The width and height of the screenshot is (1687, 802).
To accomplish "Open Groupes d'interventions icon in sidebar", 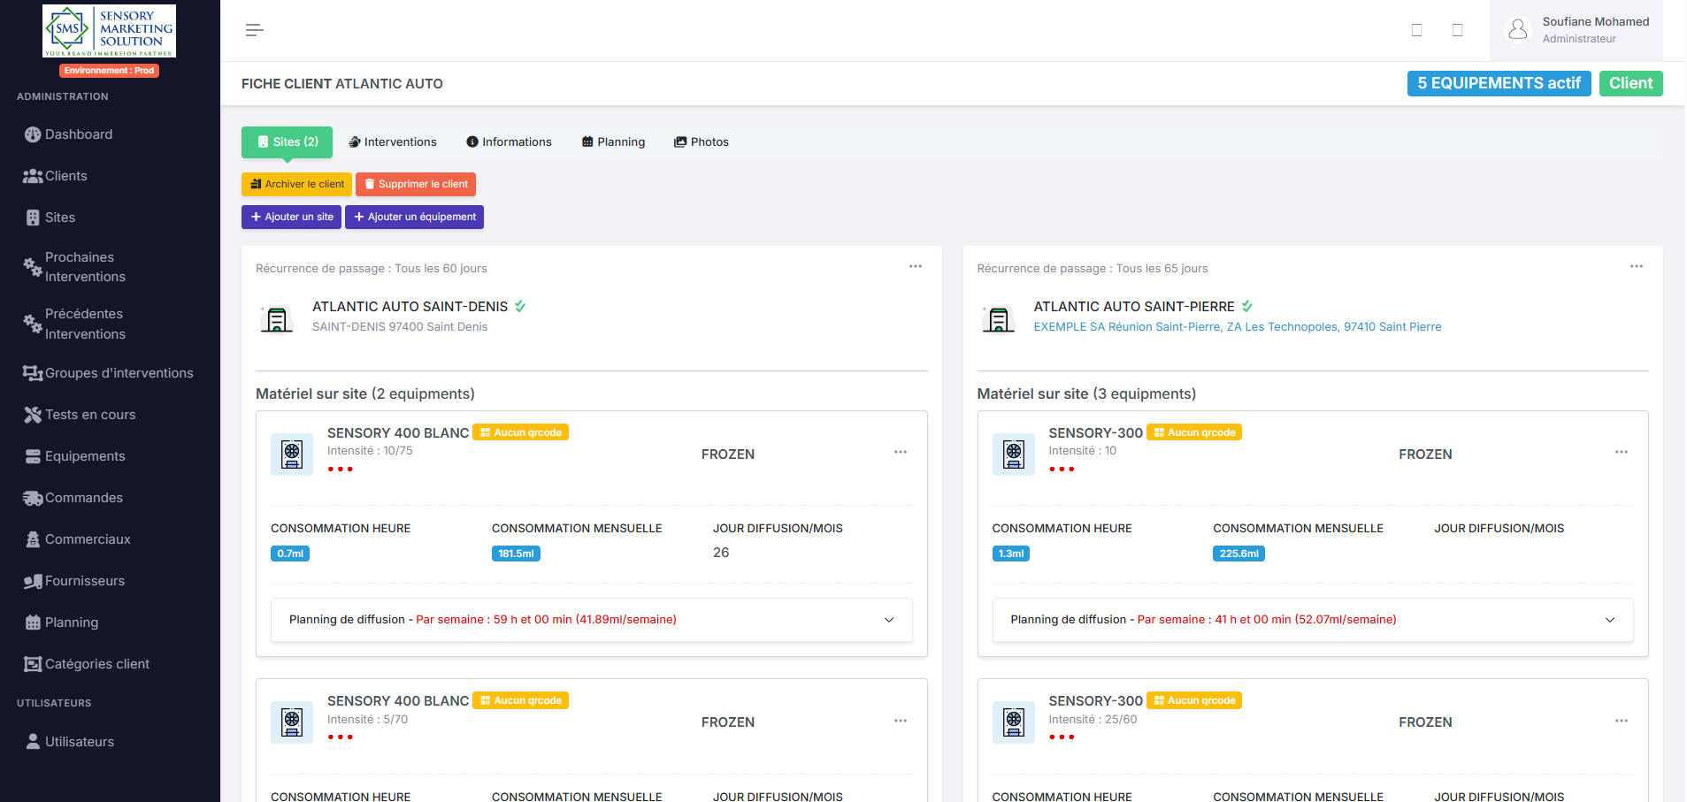I will pos(33,373).
